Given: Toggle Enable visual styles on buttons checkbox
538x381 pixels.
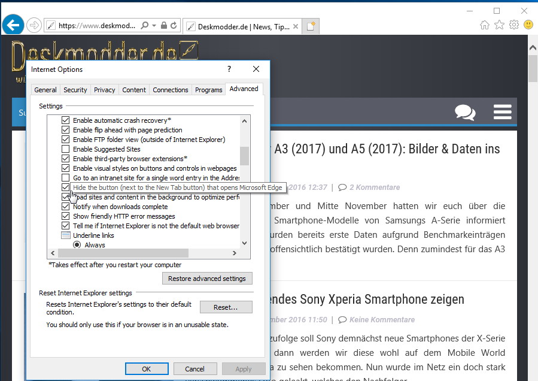Looking at the screenshot, I should [x=65, y=168].
